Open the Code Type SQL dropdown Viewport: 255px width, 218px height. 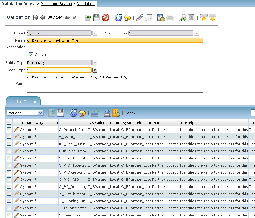click(x=95, y=70)
